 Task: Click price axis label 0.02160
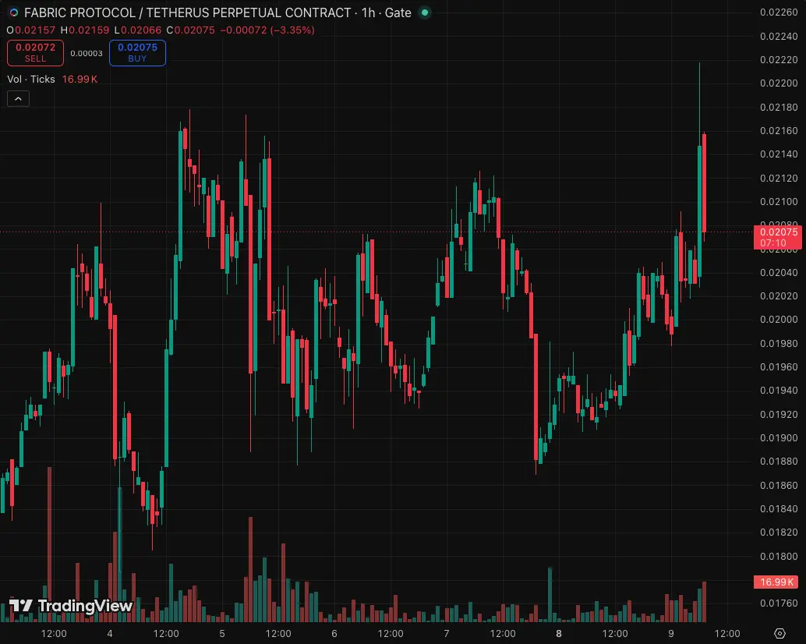coord(779,130)
